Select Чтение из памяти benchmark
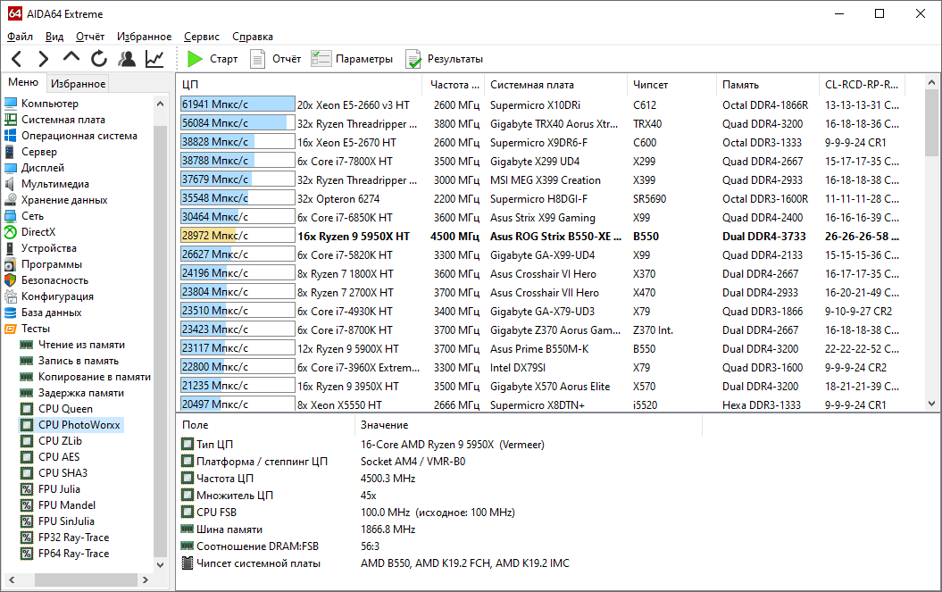The width and height of the screenshot is (942, 592). (x=82, y=345)
